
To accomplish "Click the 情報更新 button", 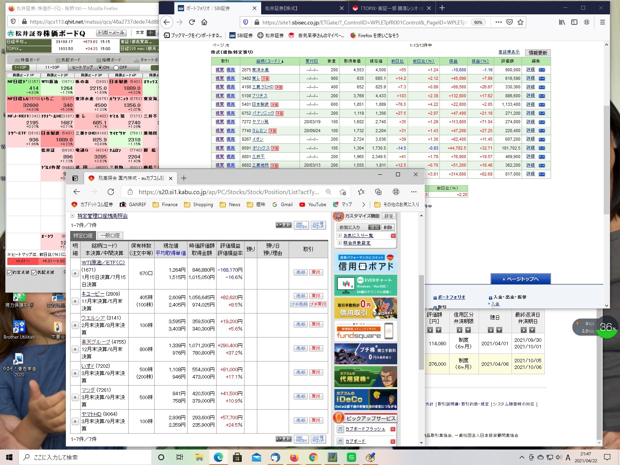I will (537, 53).
